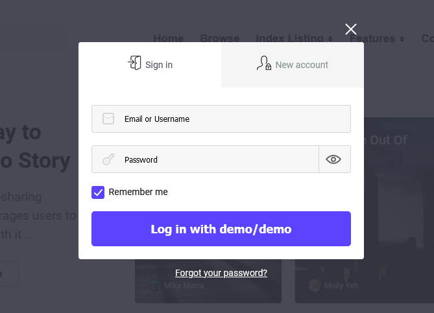The height and width of the screenshot is (313, 434).
Task: Switch to the New account tab
Action: click(x=293, y=65)
